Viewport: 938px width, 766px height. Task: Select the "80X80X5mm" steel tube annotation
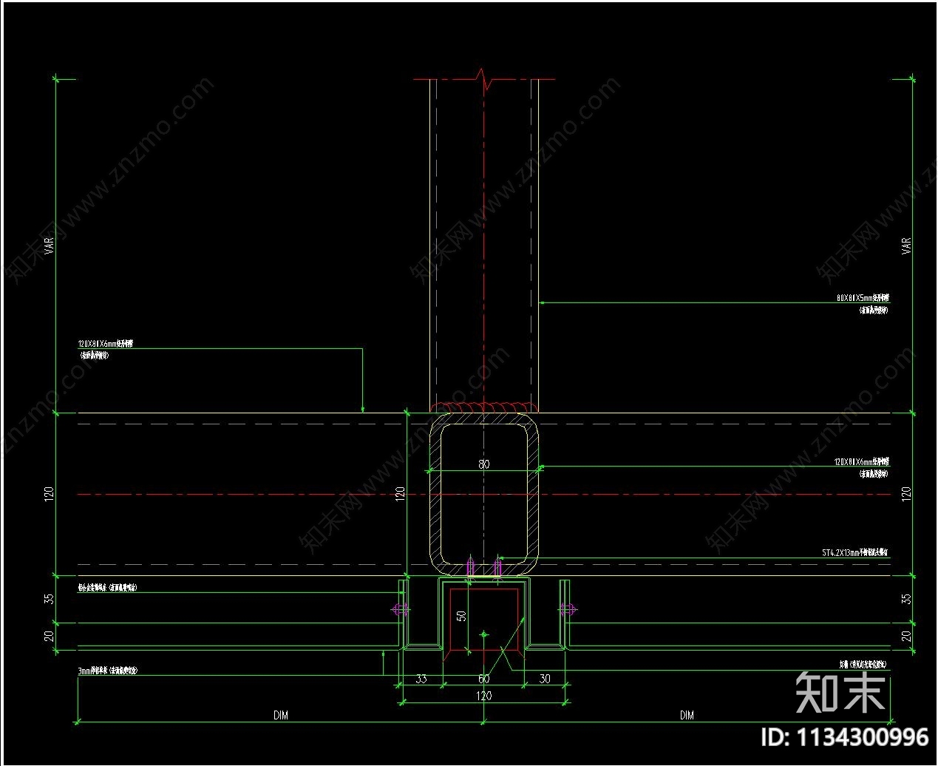click(x=863, y=298)
